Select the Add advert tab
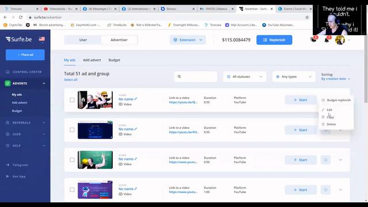This screenshot has width=368, height=207. click(92, 60)
